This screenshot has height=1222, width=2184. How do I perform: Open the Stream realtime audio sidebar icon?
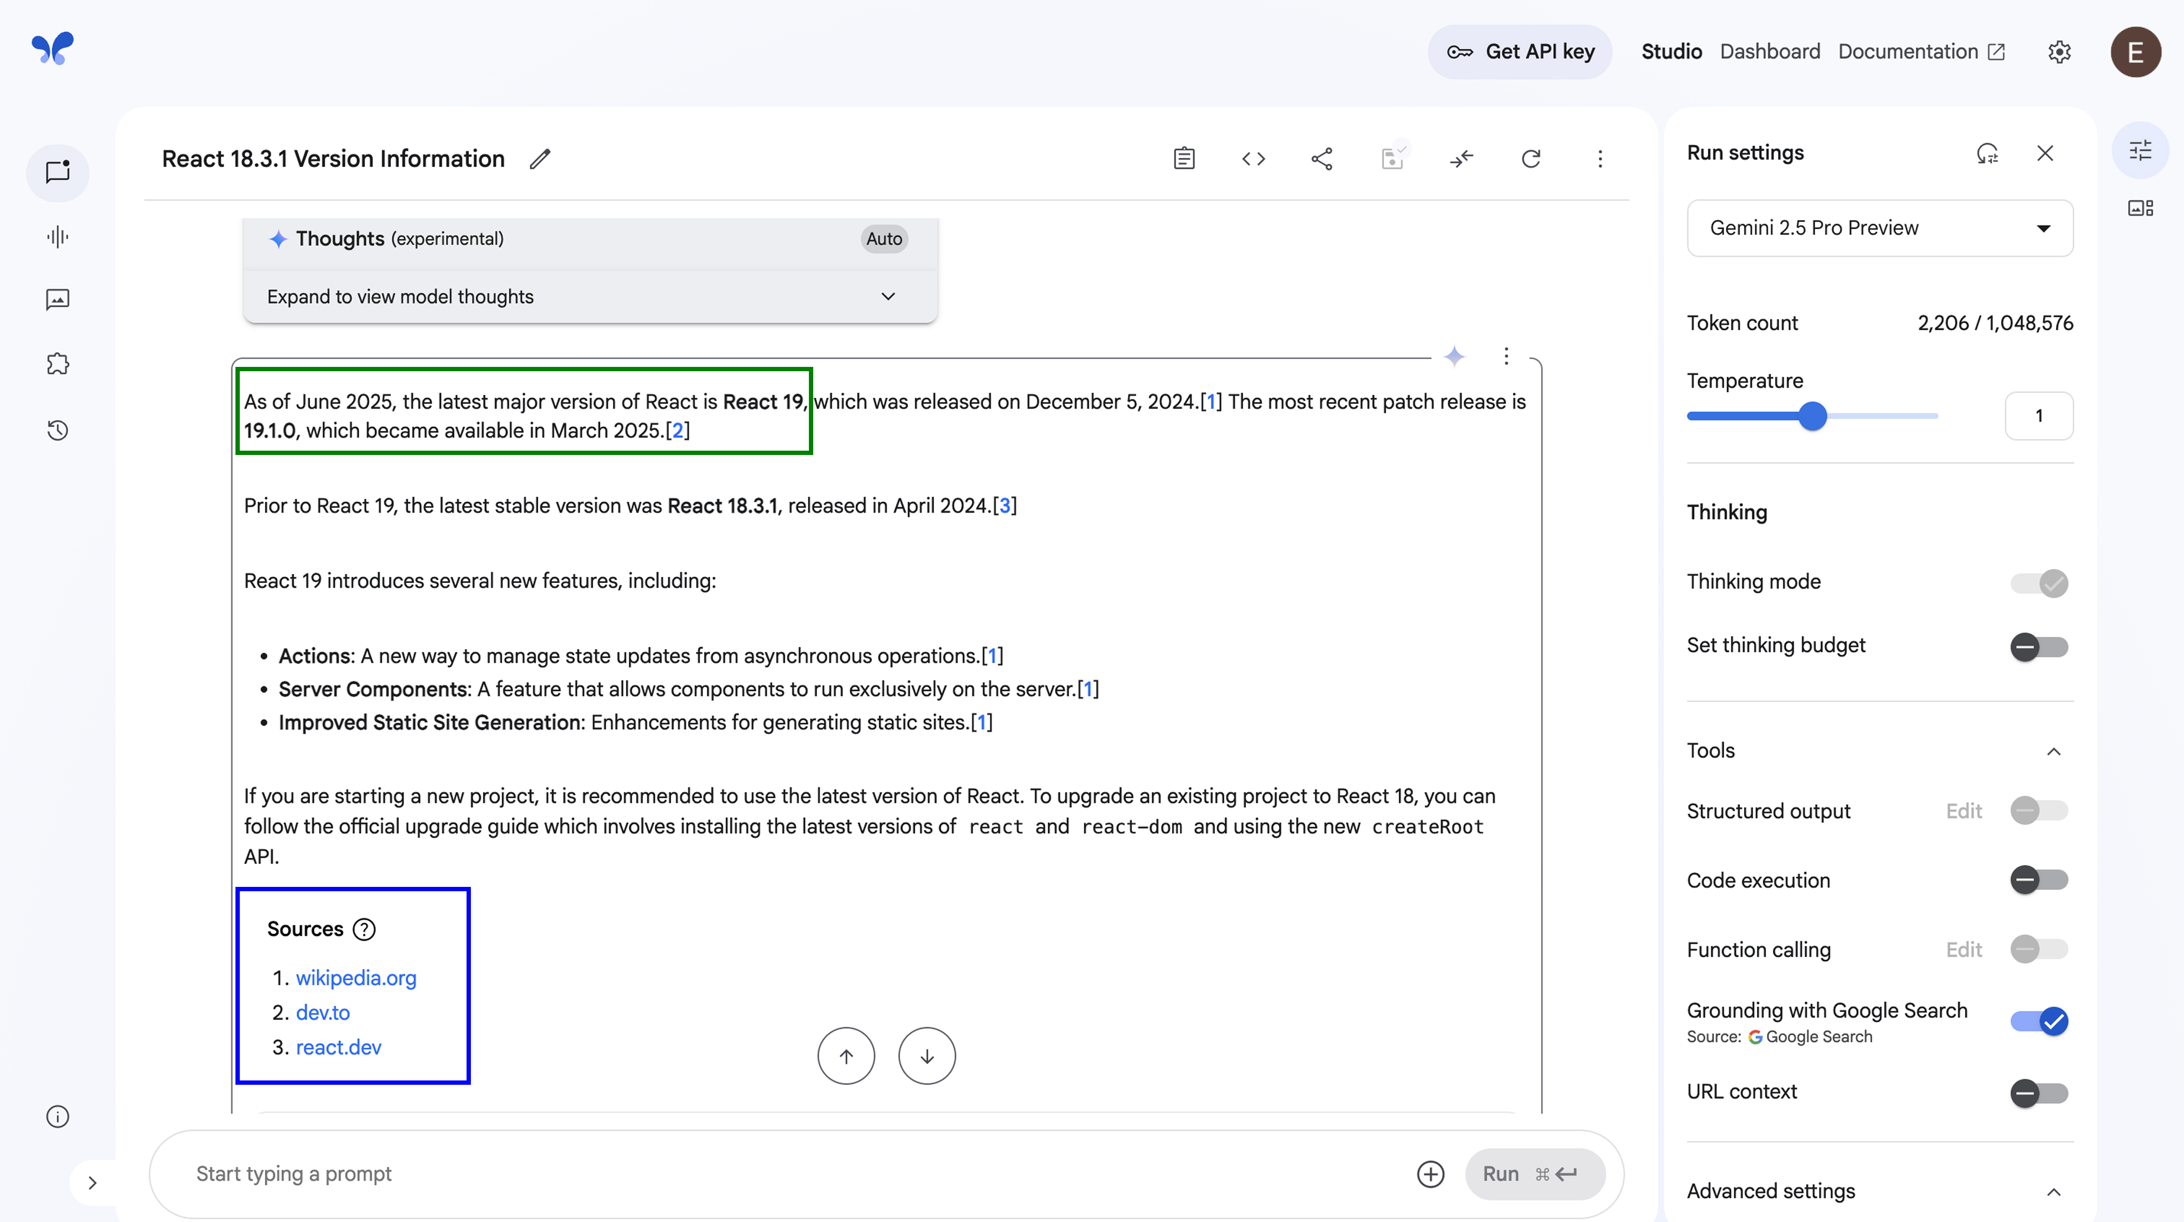click(x=58, y=236)
